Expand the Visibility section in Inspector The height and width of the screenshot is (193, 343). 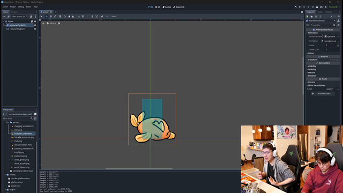pos(323,66)
